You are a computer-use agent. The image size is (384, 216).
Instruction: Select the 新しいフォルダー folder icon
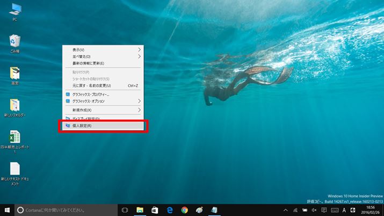click(x=15, y=105)
